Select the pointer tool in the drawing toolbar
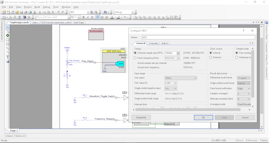 point(8,27)
